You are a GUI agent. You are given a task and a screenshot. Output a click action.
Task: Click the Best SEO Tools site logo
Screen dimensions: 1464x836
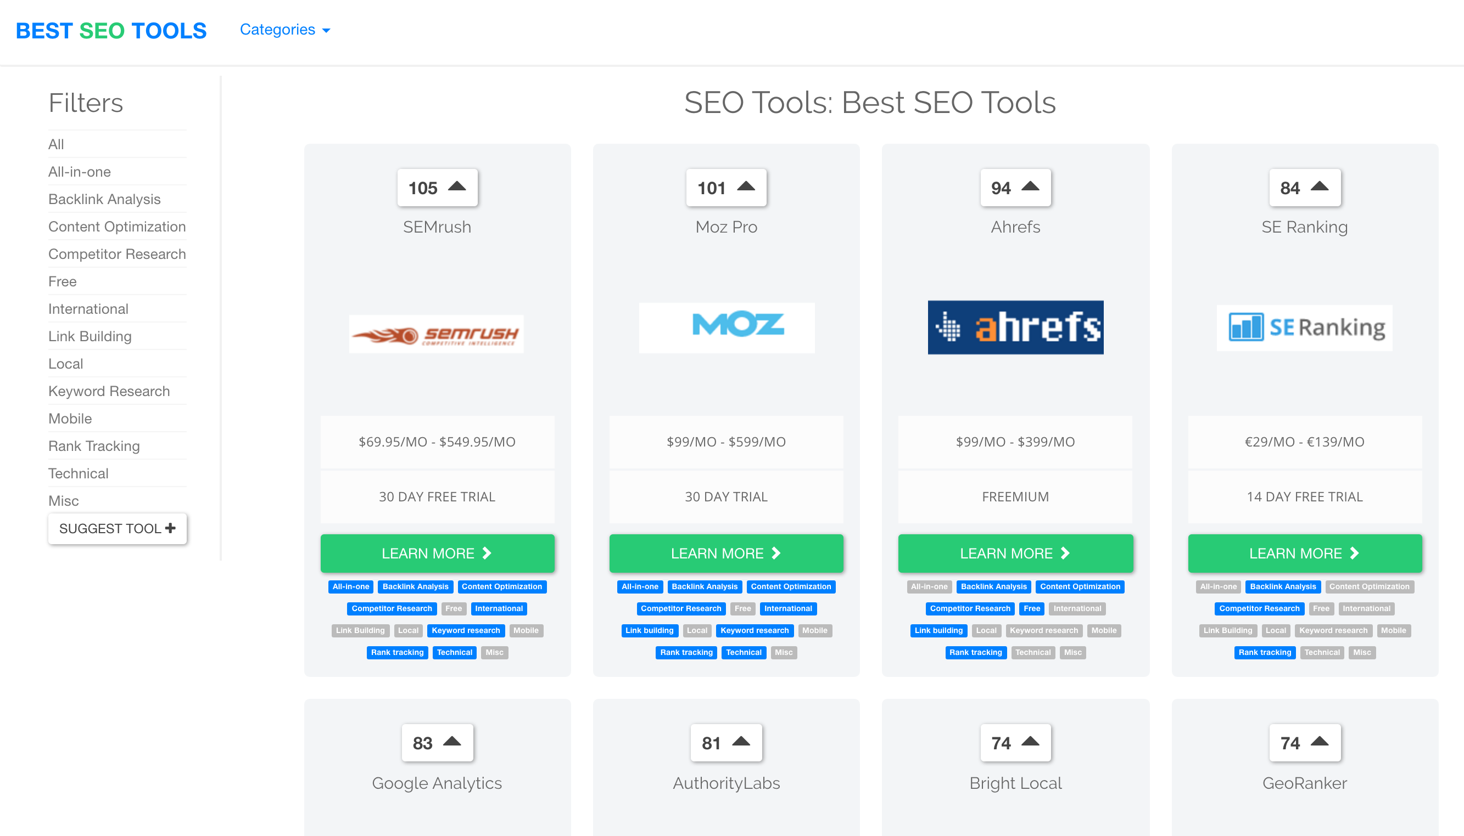pos(111,30)
